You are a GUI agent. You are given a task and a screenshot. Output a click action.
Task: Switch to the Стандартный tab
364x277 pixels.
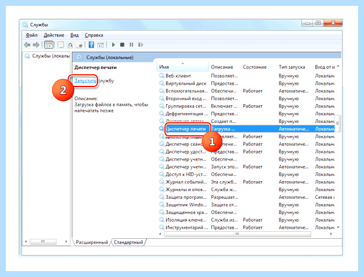pyautogui.click(x=129, y=242)
